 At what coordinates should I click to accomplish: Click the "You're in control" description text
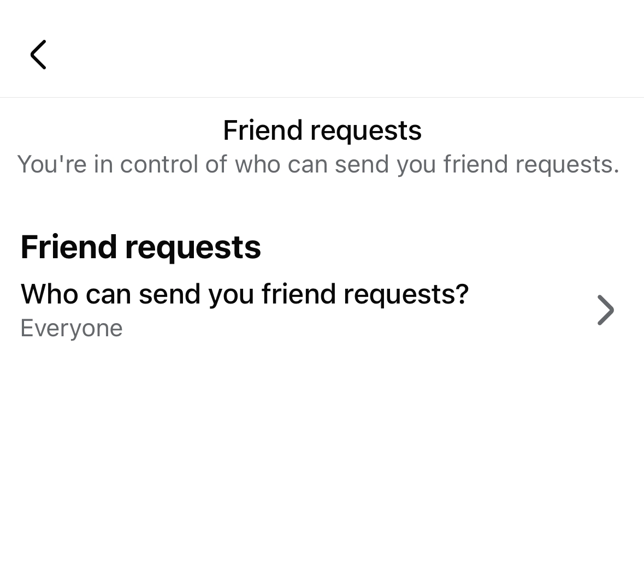(318, 164)
